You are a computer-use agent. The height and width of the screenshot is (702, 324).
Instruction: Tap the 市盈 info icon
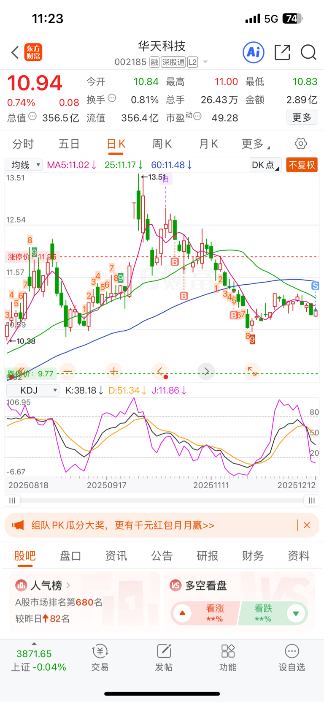pyautogui.click(x=197, y=116)
